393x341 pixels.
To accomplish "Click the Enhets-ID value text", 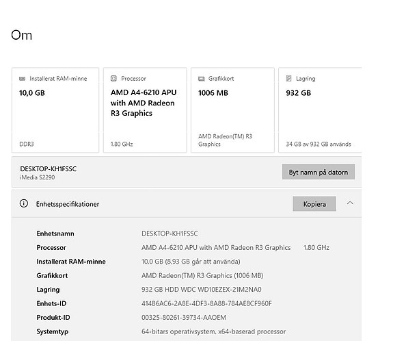I will click(206, 303).
